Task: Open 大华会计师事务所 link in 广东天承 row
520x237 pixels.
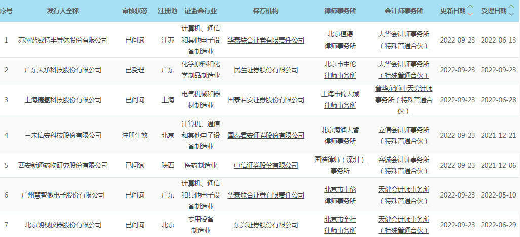Action: (x=404, y=70)
